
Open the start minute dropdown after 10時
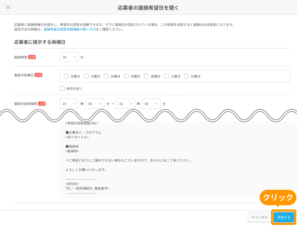pos(95,104)
